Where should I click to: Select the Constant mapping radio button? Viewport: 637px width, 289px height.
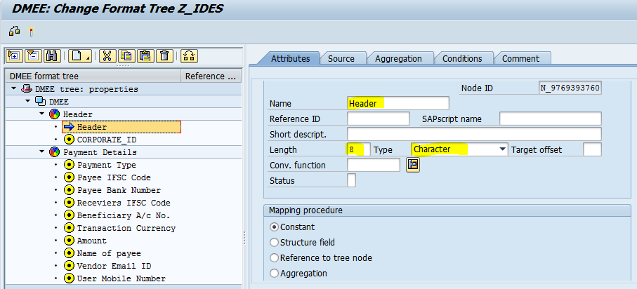pyautogui.click(x=274, y=227)
